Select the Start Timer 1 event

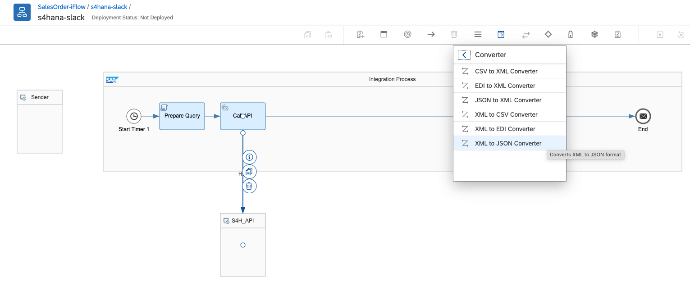coord(134,116)
